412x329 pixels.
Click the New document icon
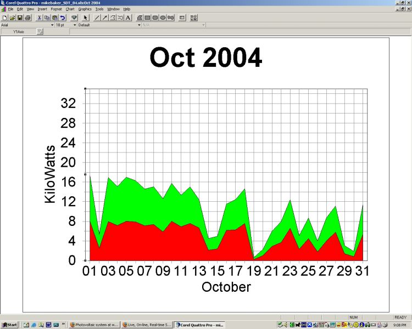(4, 18)
